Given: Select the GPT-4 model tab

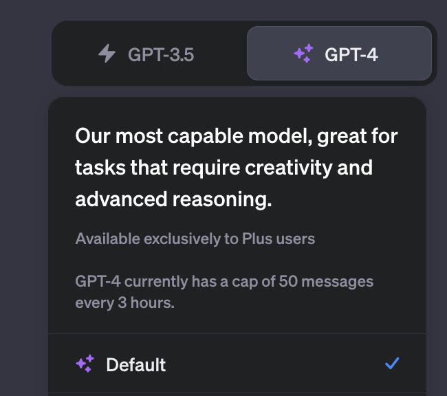Looking at the screenshot, I should pyautogui.click(x=339, y=54).
